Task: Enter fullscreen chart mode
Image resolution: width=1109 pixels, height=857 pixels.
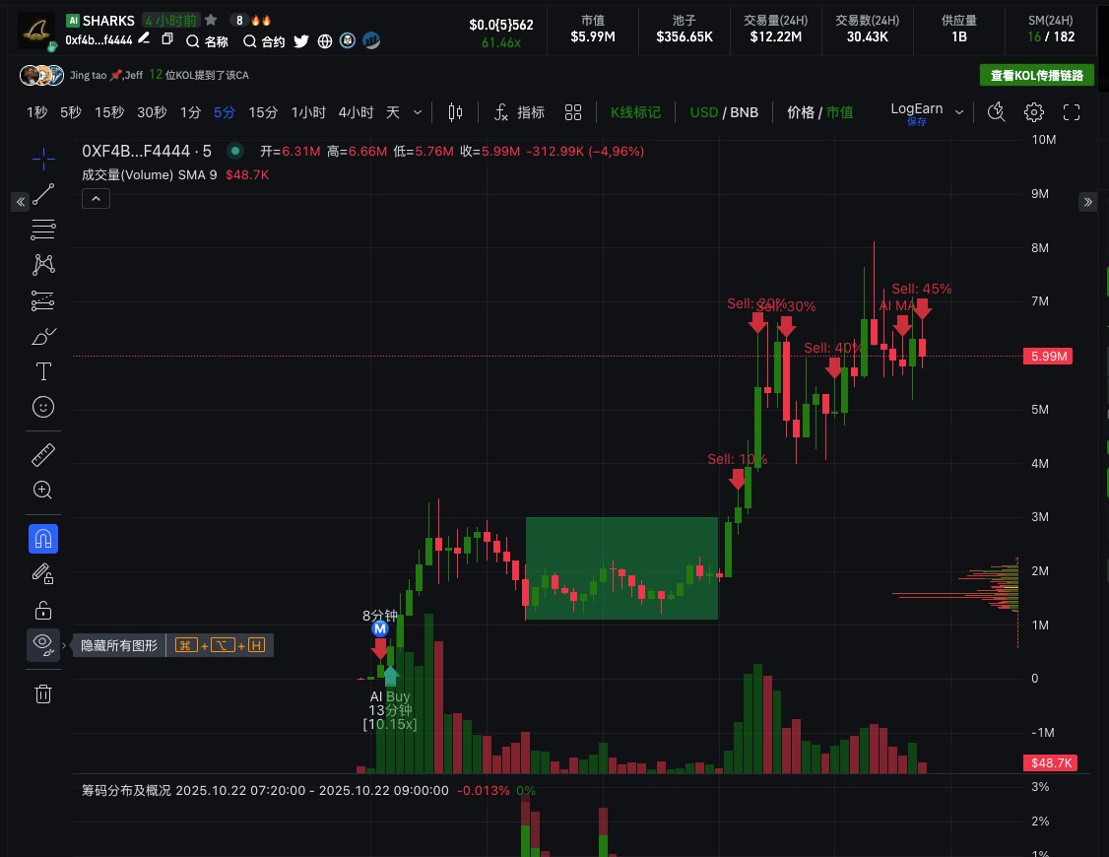Action: (x=1072, y=112)
